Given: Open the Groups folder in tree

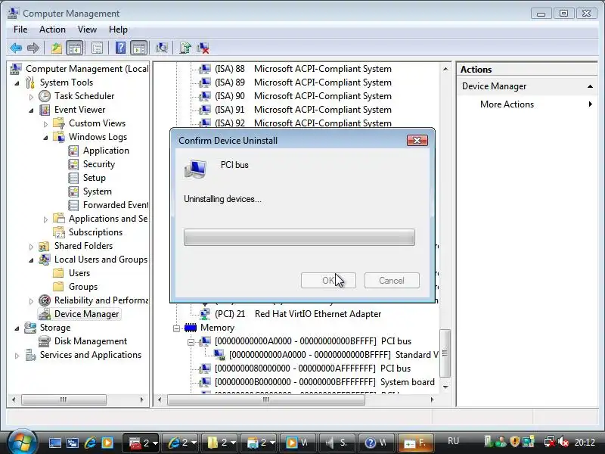Looking at the screenshot, I should pyautogui.click(x=83, y=287).
